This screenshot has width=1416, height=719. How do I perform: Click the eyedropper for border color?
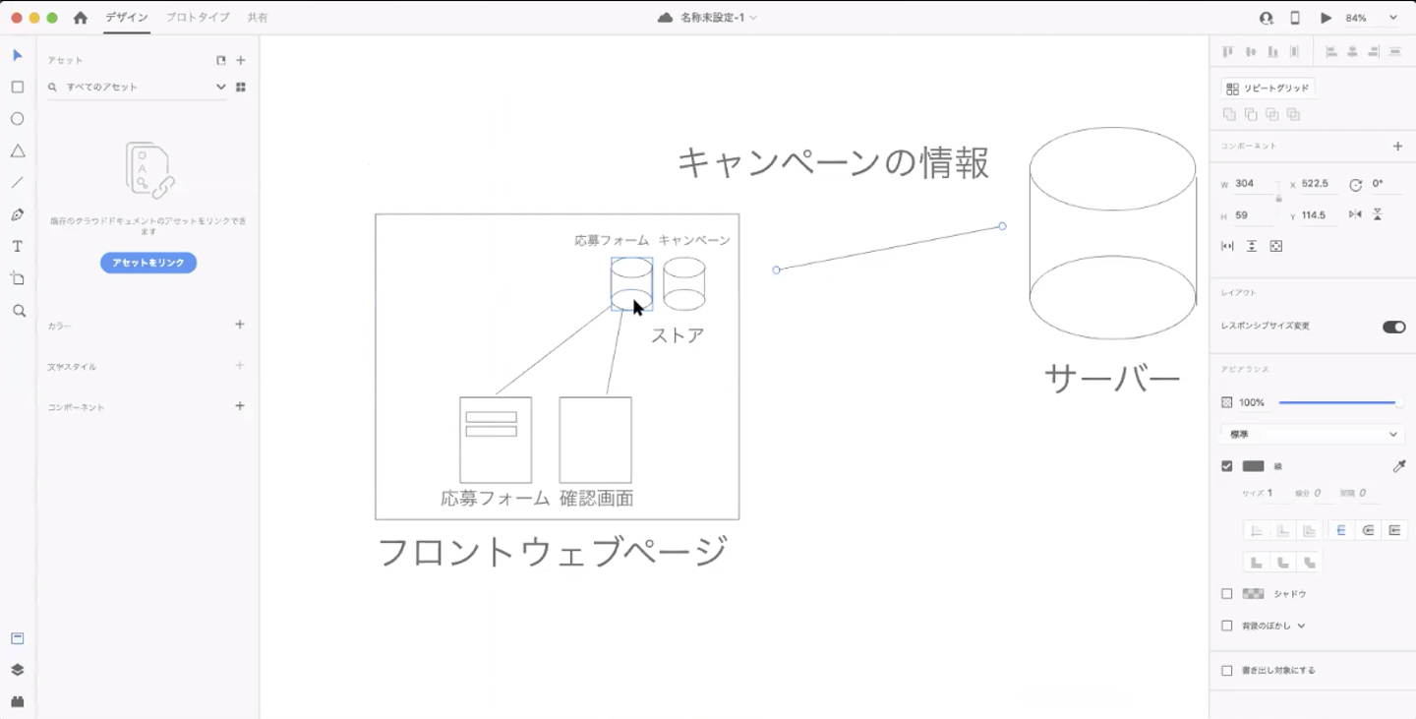click(1399, 466)
